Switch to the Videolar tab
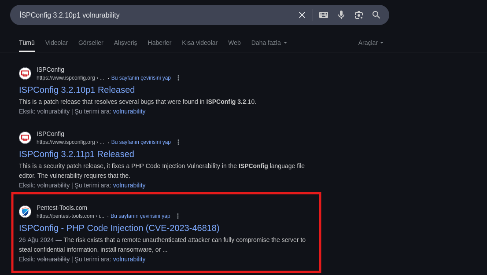Screen dimensions: 487x275 (56, 43)
